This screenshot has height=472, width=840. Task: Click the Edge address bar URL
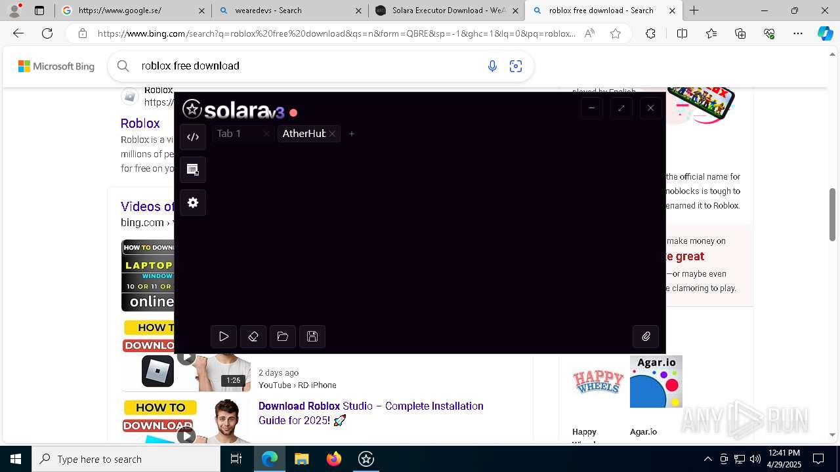pos(337,33)
